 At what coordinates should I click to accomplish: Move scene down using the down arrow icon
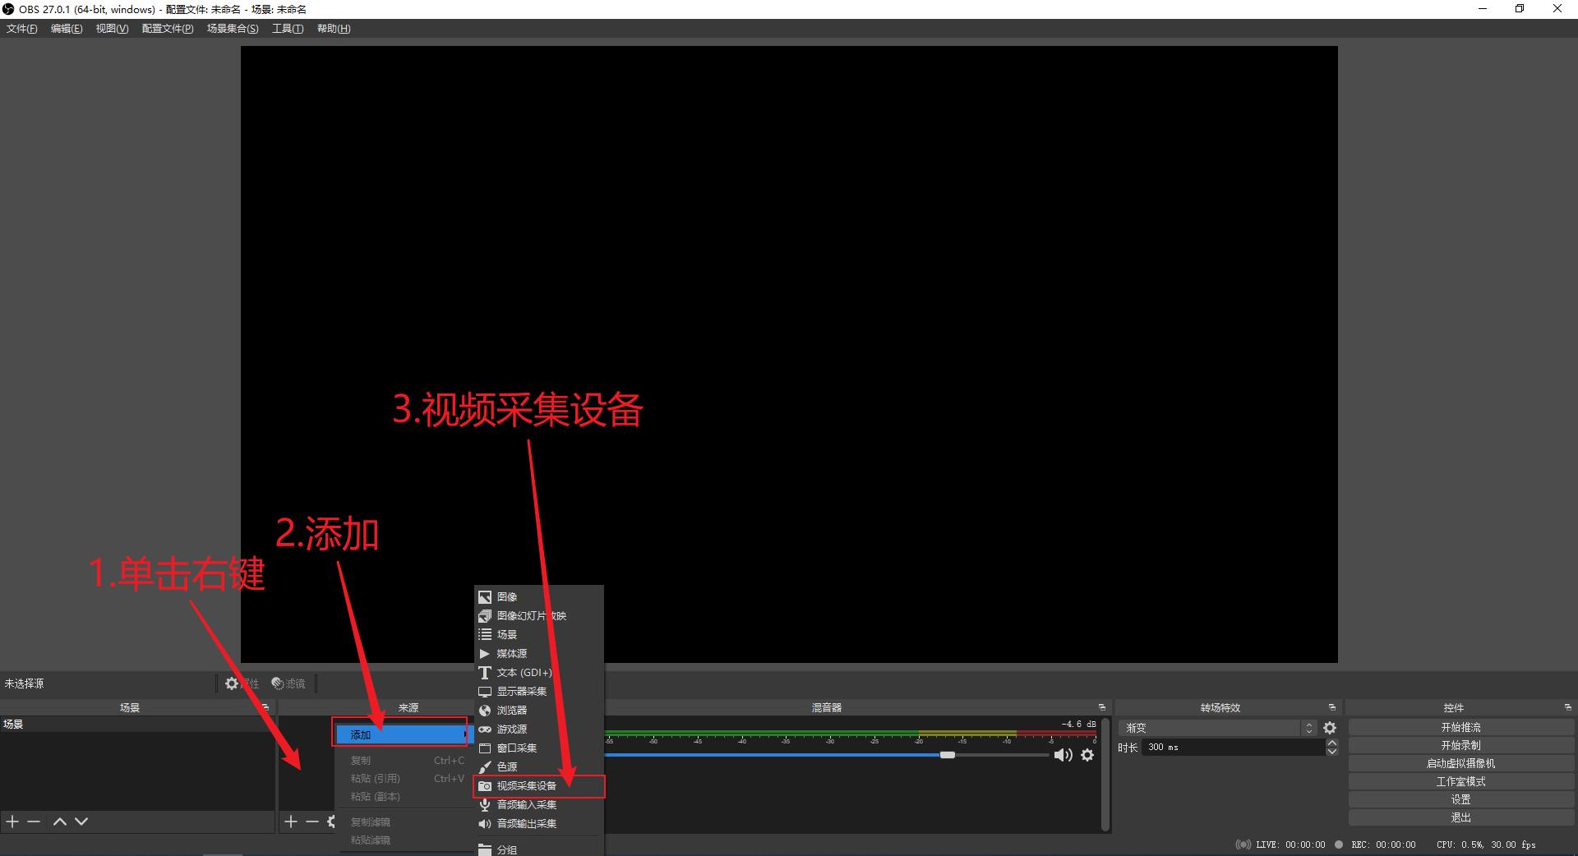pyautogui.click(x=81, y=821)
